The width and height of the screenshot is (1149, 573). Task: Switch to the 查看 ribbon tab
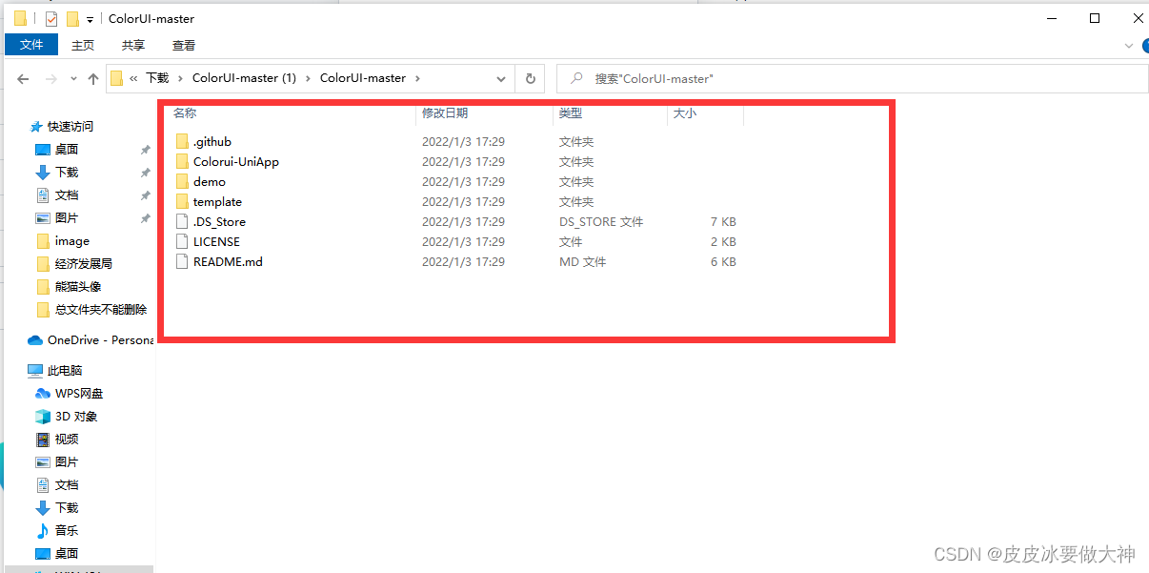[x=184, y=45]
